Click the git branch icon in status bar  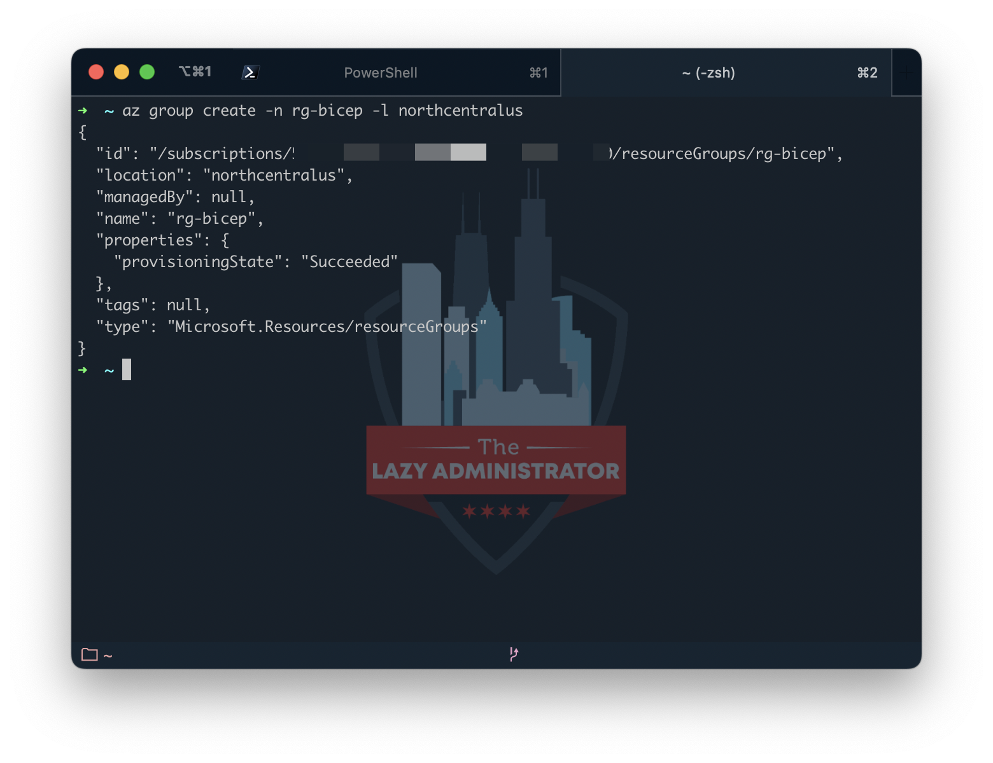tap(514, 654)
